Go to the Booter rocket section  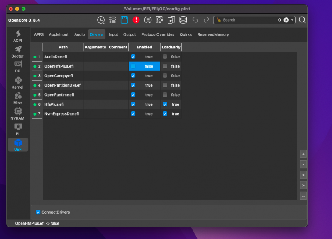[x=17, y=52]
